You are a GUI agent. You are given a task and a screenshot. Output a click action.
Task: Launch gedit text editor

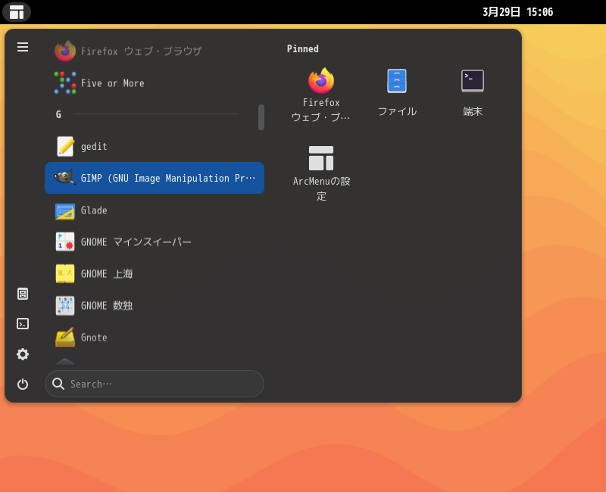(155, 146)
